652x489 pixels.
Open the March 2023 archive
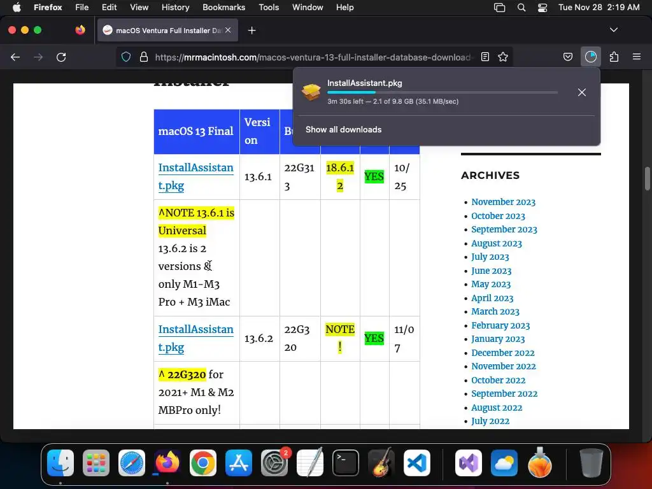pyautogui.click(x=495, y=311)
